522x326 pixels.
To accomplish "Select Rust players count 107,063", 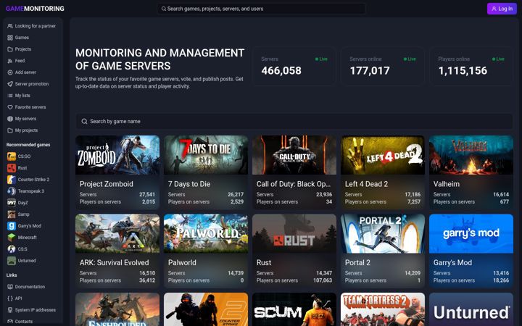I will click(x=323, y=280).
